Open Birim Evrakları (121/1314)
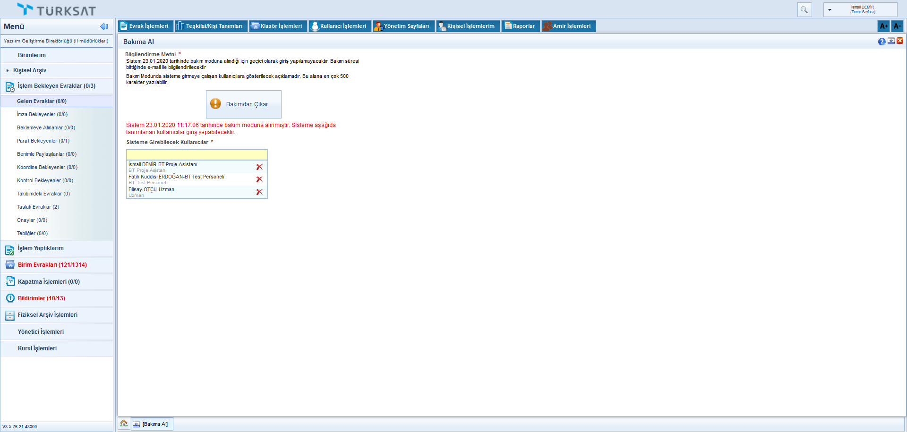The image size is (907, 432). pyautogui.click(x=52, y=265)
